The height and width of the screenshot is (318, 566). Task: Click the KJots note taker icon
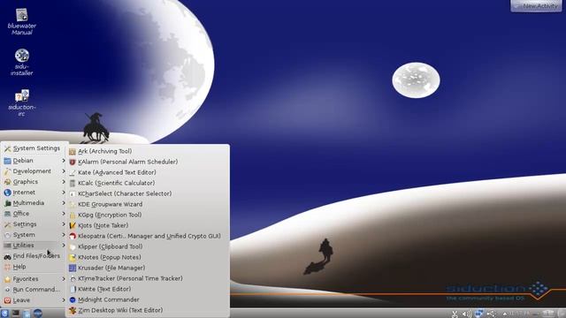pyautogui.click(x=73, y=226)
